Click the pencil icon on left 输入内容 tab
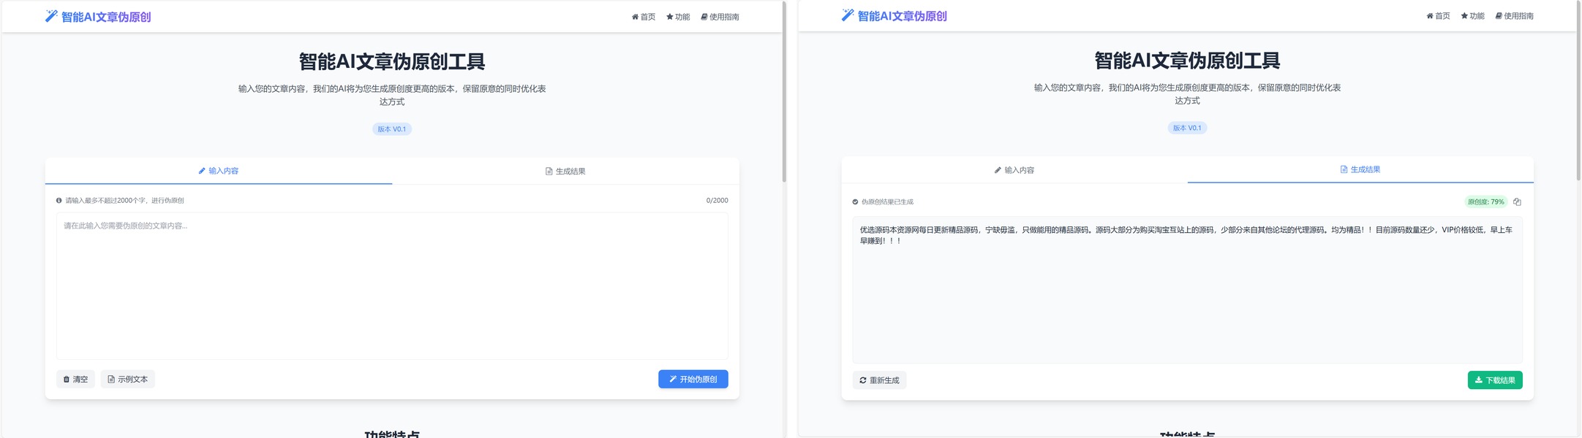Image resolution: width=1582 pixels, height=438 pixels. click(202, 171)
